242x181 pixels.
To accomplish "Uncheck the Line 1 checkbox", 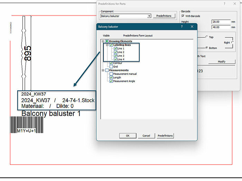I will [115, 49].
